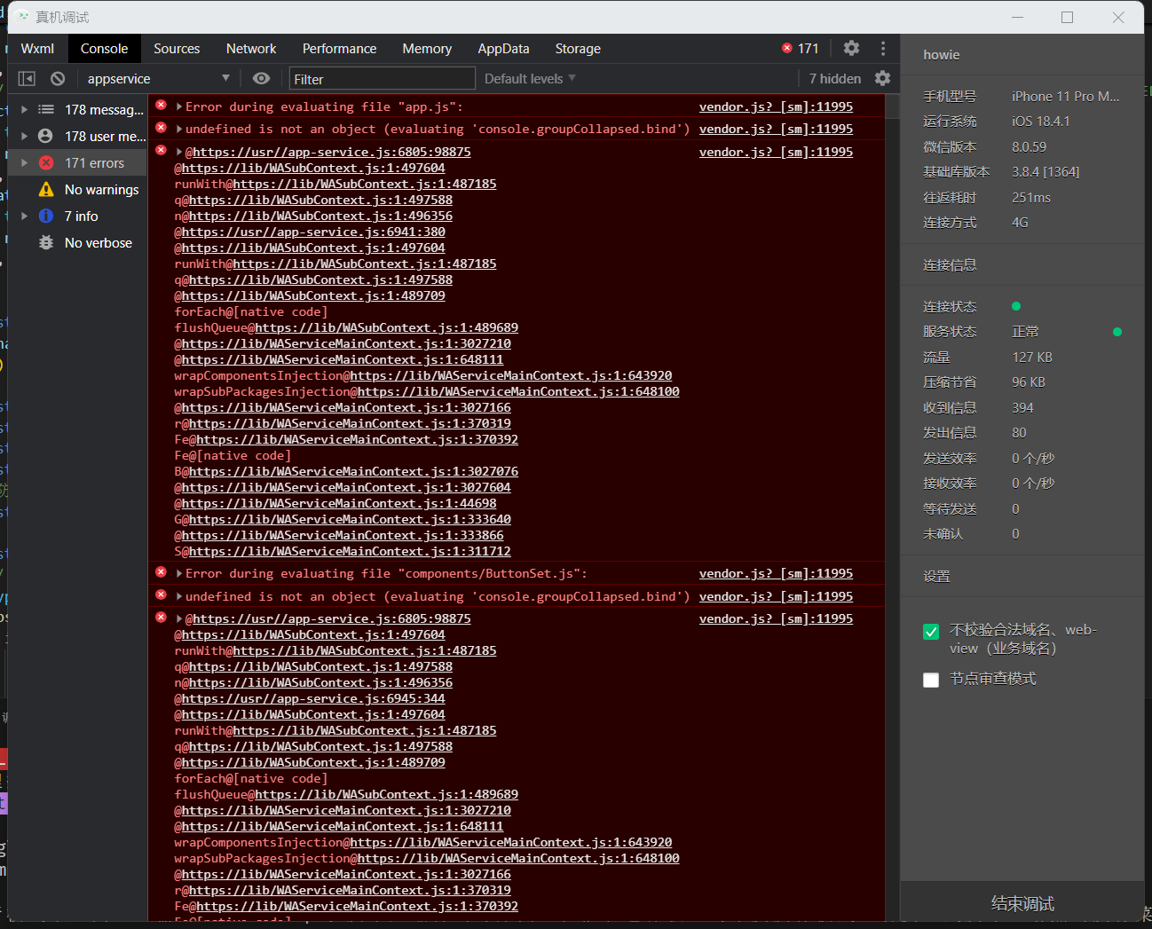The image size is (1152, 929).
Task: Expand the 178 user messages group
Action: point(24,136)
